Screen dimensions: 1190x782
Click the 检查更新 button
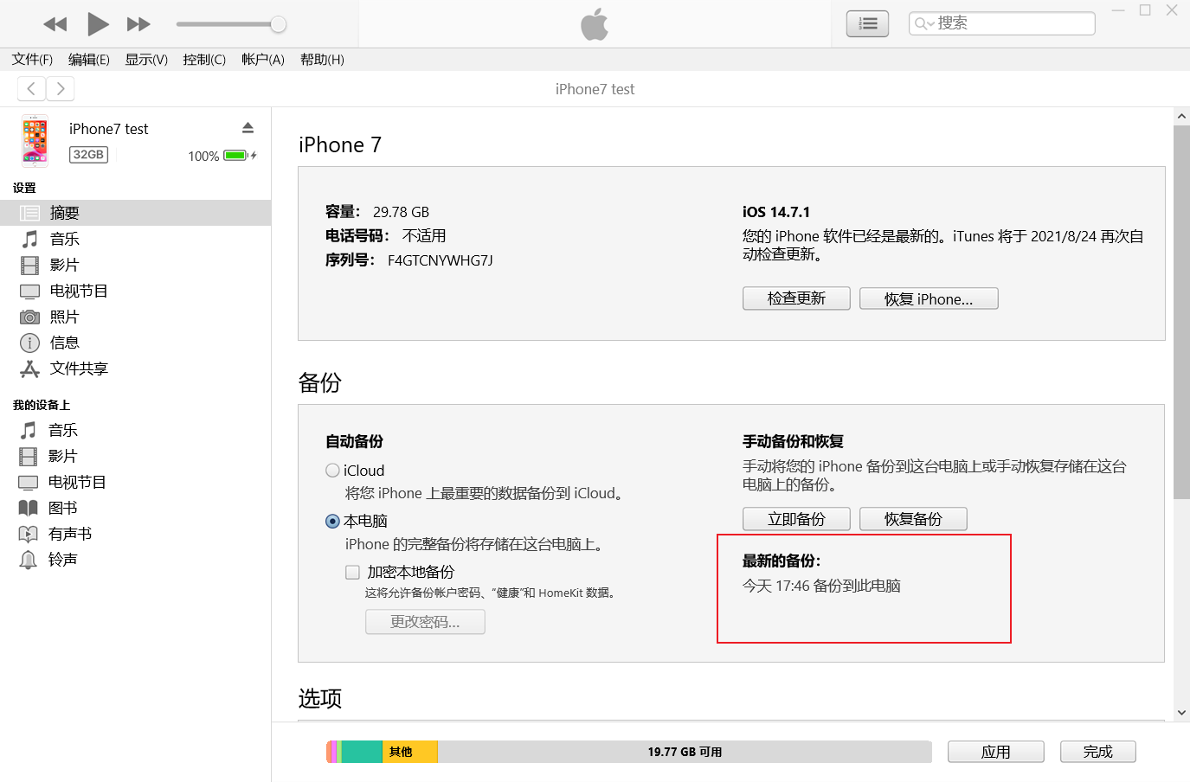pos(796,298)
